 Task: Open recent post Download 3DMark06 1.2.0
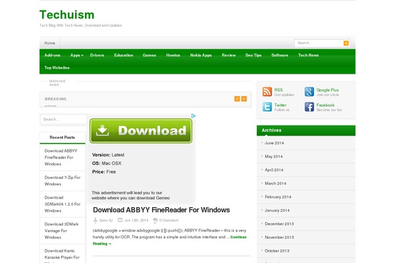(x=63, y=204)
